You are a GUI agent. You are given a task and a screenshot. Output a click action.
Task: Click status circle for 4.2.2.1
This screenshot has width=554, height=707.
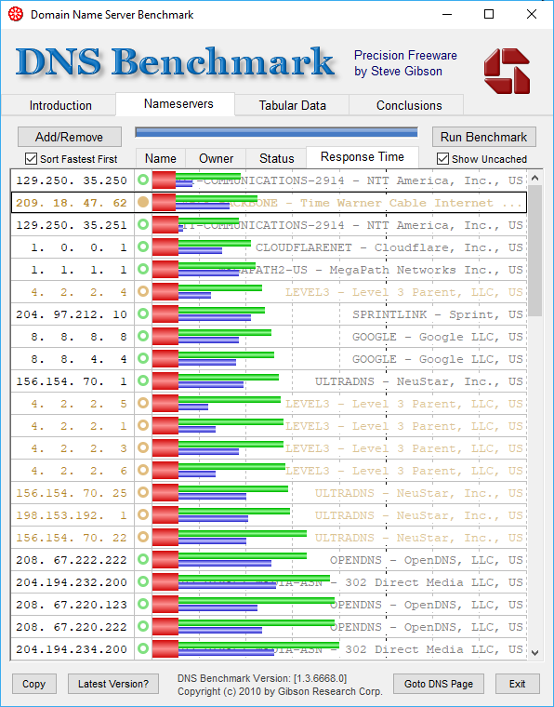pyautogui.click(x=143, y=426)
